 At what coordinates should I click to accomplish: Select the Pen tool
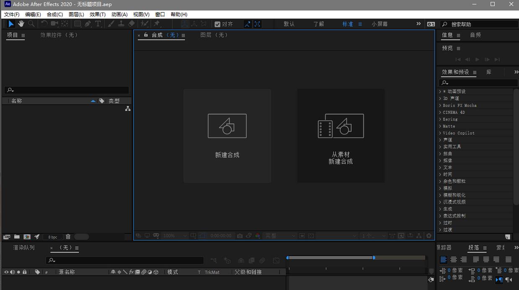(x=88, y=24)
